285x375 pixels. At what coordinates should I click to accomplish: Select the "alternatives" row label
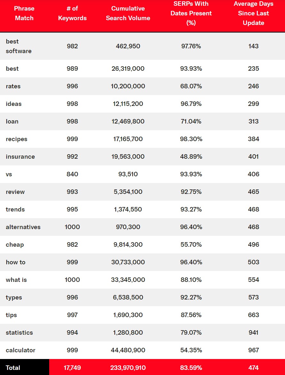point(23,227)
